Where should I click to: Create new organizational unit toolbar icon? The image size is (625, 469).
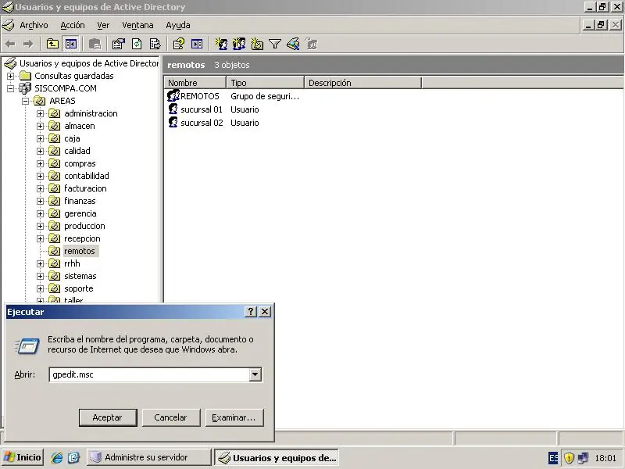coord(257,44)
